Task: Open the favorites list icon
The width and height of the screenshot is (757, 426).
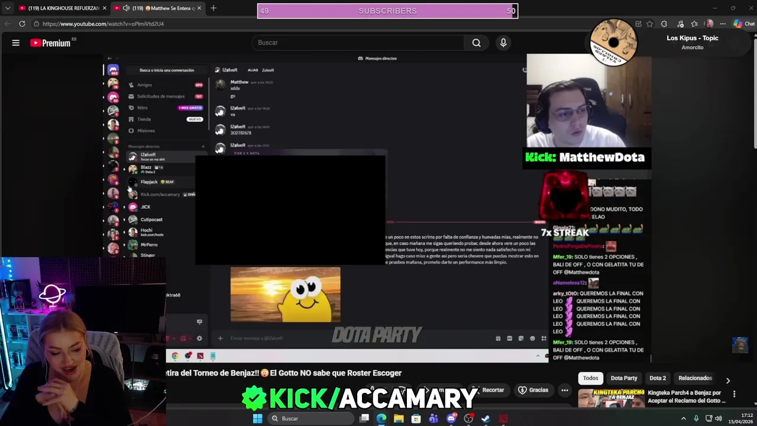Action: click(694, 24)
